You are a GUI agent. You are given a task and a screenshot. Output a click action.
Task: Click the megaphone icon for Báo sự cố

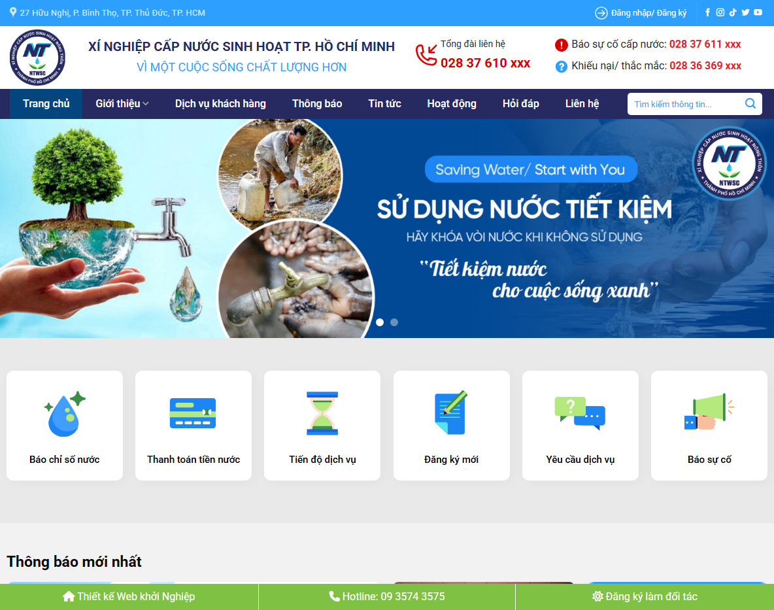point(709,413)
